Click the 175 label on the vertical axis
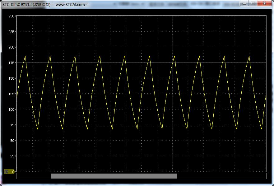This screenshot has width=274, height=186. click(12, 63)
